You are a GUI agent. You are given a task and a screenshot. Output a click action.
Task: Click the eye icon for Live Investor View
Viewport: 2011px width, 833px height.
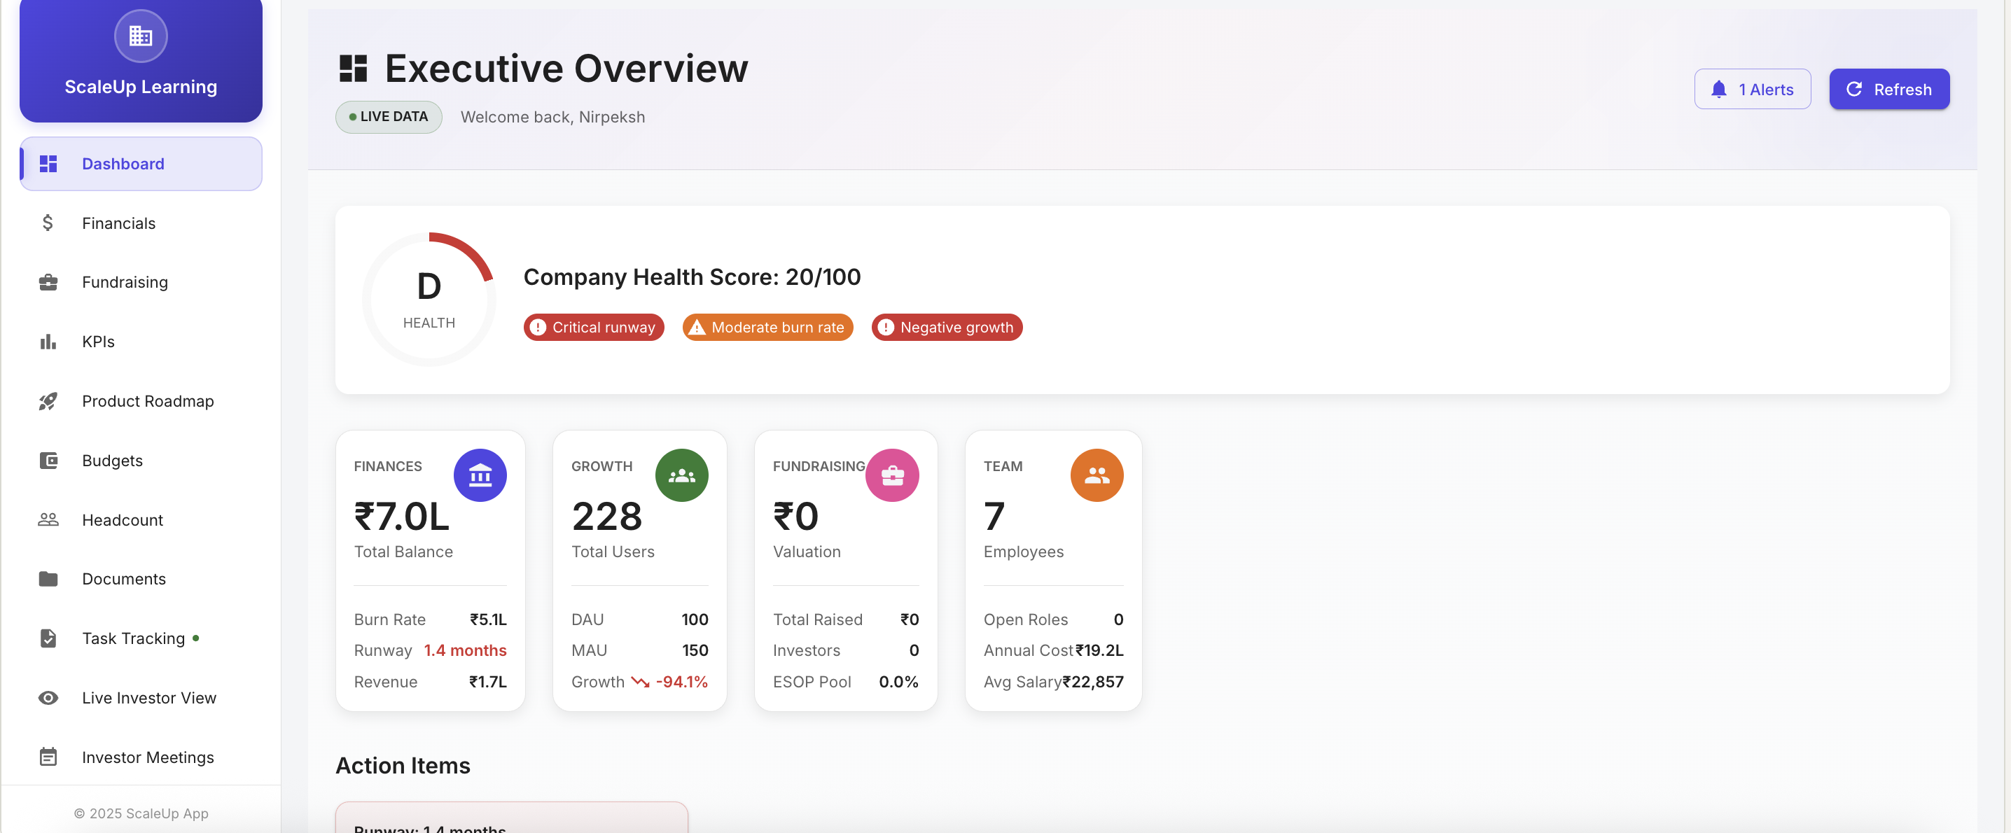[48, 698]
